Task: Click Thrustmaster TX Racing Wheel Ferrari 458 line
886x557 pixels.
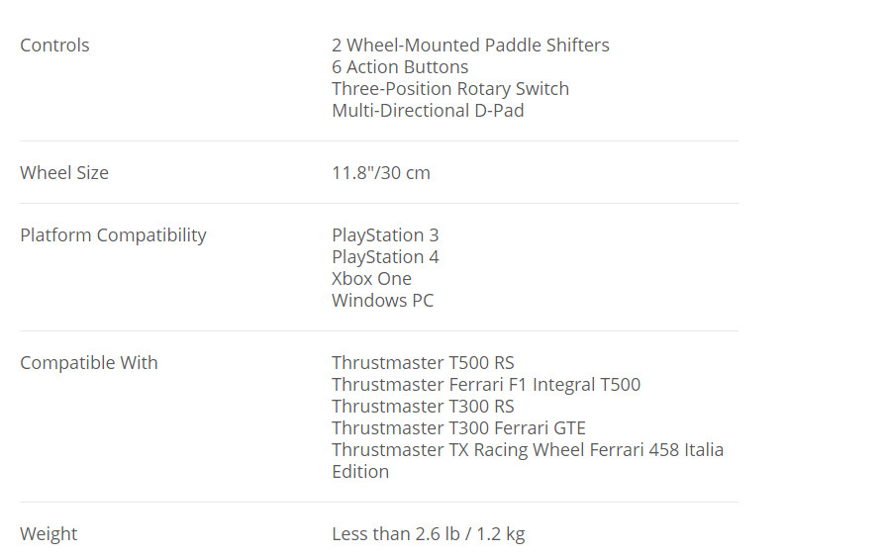Action: click(528, 450)
